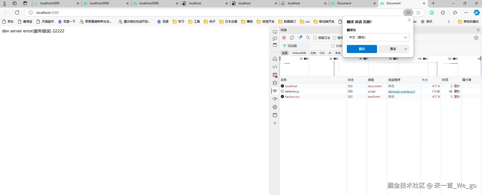Viewport: 482px width, 195px height.
Task: Open the 学习 bookmarks folder
Action: 178,22
